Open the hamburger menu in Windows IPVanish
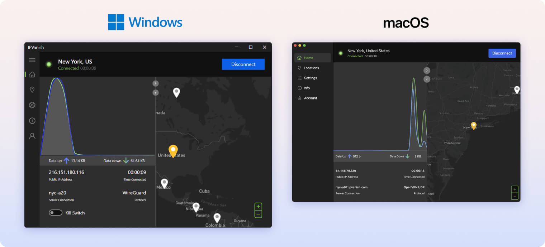Screen dimensions: 545x247 tap(32, 60)
